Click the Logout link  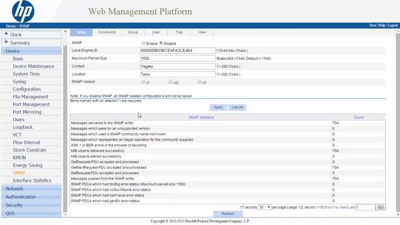392,25
